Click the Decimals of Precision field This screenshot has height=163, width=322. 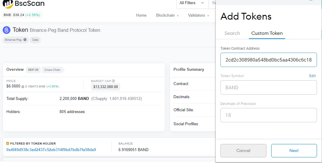[269, 115]
